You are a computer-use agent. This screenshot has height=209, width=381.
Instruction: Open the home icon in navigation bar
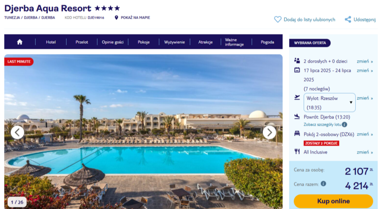click(20, 42)
